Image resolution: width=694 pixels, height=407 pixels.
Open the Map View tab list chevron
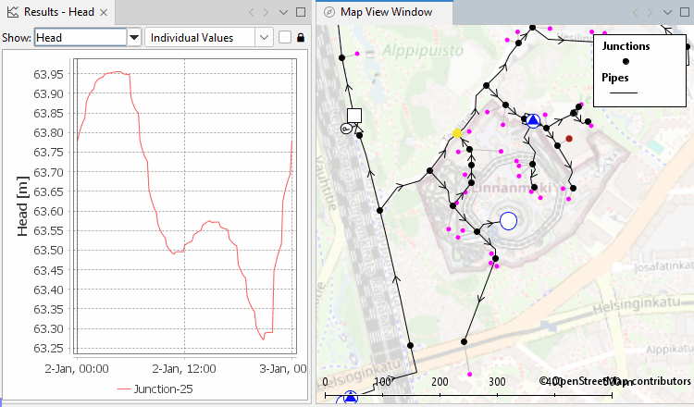tap(669, 12)
